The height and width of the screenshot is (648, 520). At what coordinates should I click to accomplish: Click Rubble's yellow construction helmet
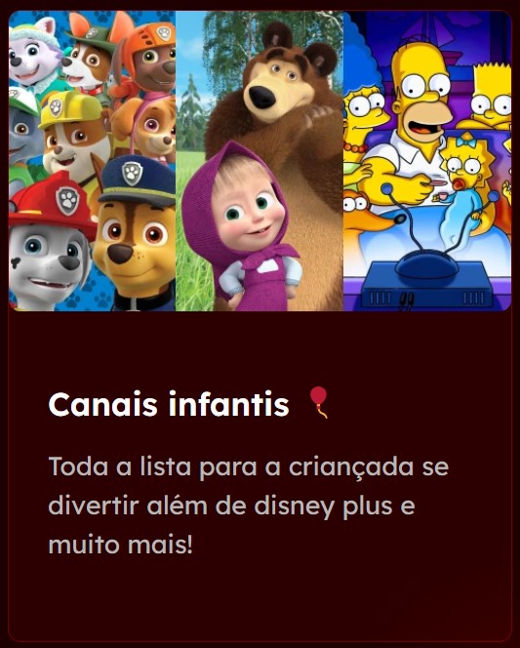71,108
